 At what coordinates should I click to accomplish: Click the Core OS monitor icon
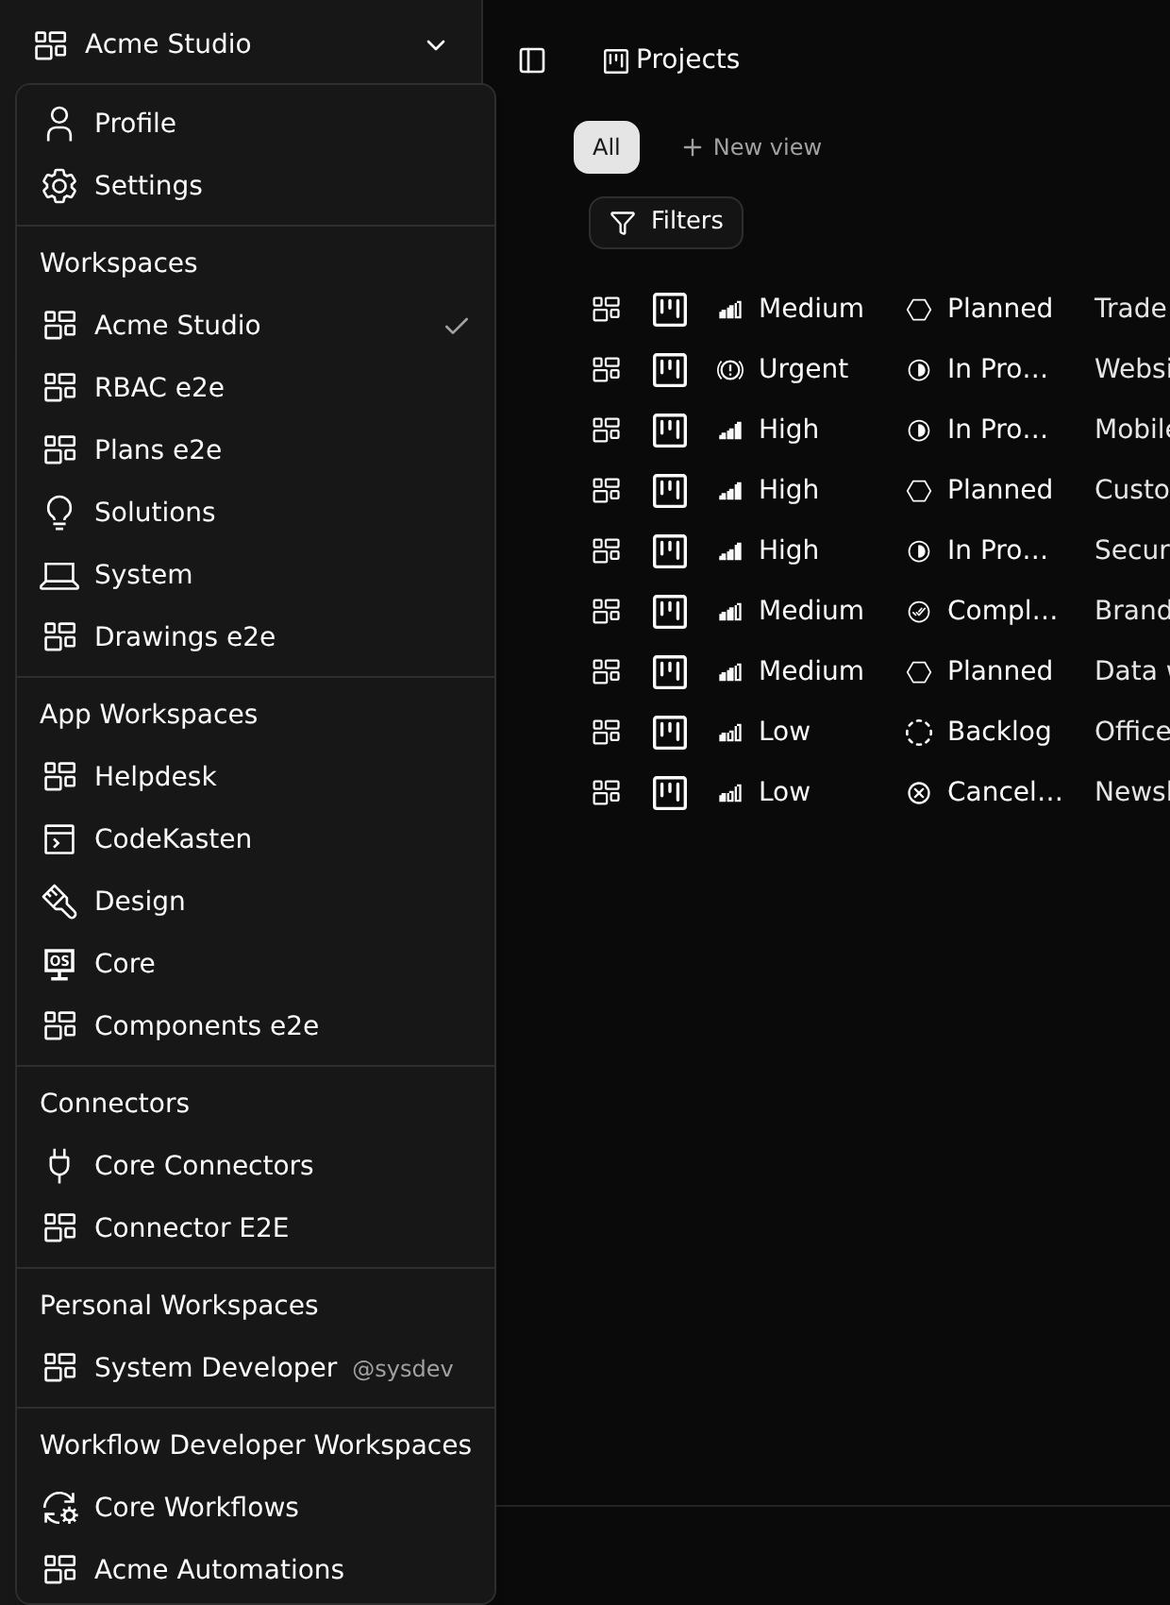click(59, 964)
